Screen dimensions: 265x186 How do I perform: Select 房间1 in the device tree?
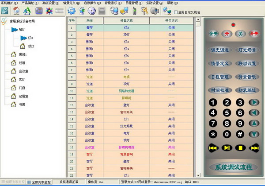(23, 54)
